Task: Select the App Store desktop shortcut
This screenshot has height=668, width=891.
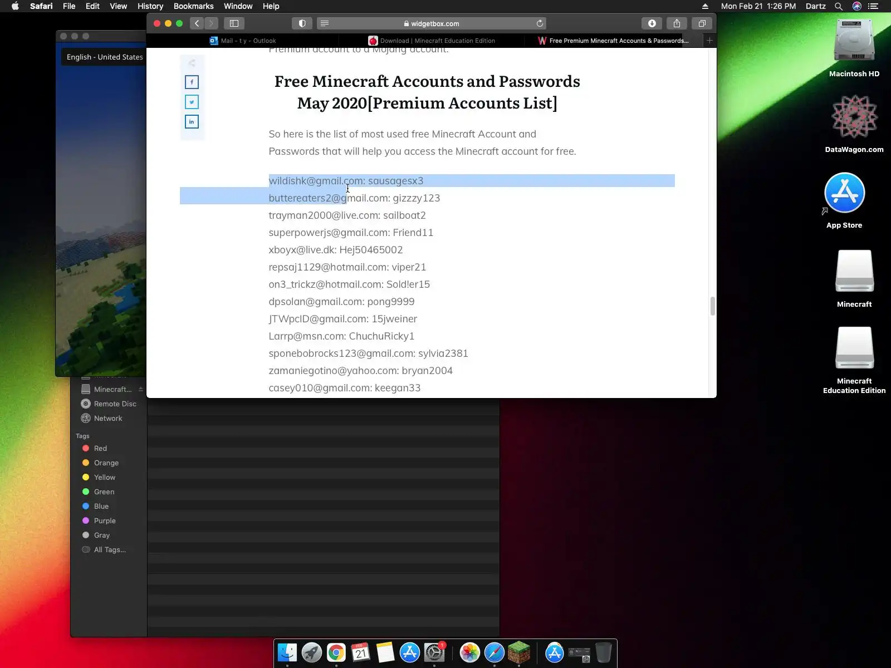Action: coord(844,200)
